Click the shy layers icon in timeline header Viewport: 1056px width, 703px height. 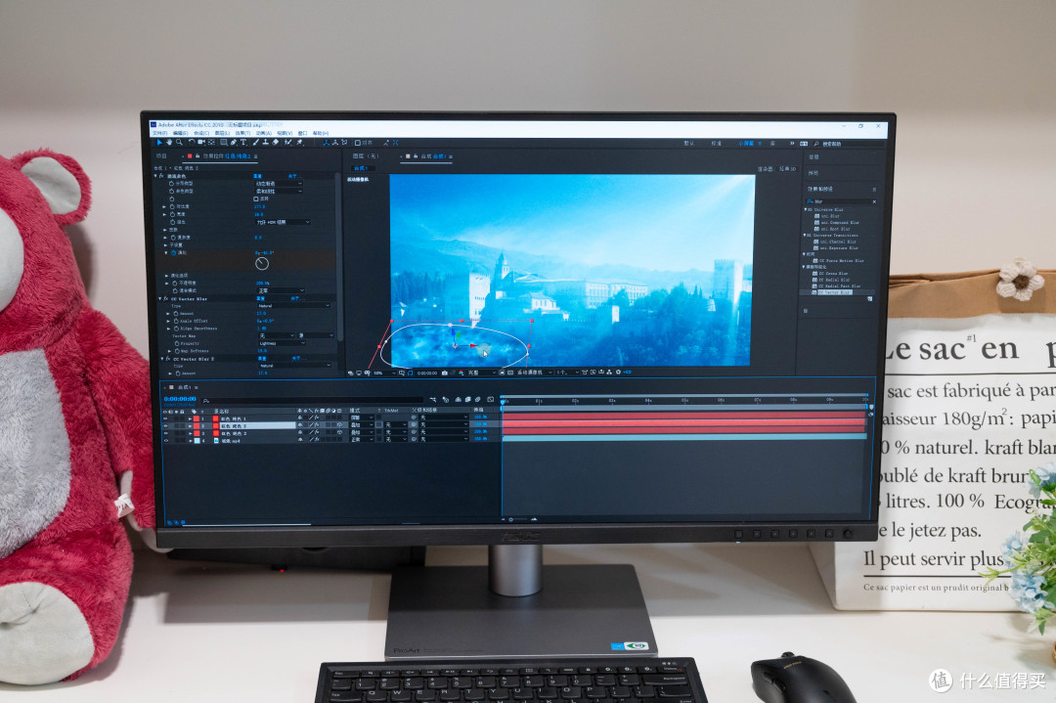coord(458,399)
